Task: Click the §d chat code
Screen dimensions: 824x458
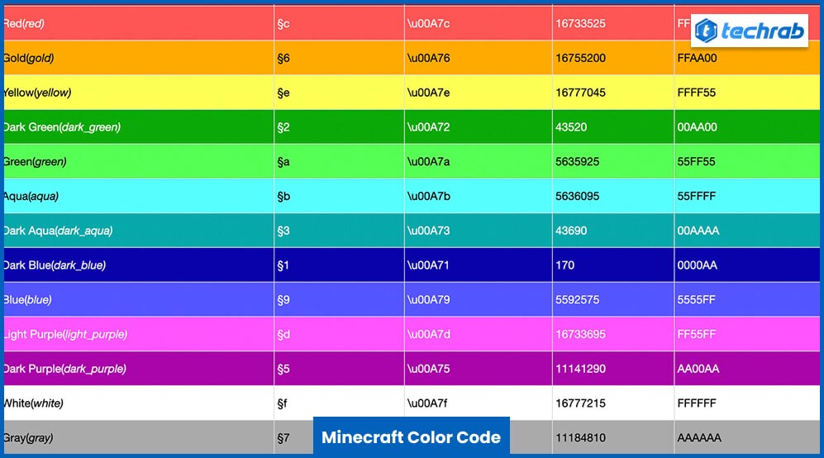Action: (283, 335)
